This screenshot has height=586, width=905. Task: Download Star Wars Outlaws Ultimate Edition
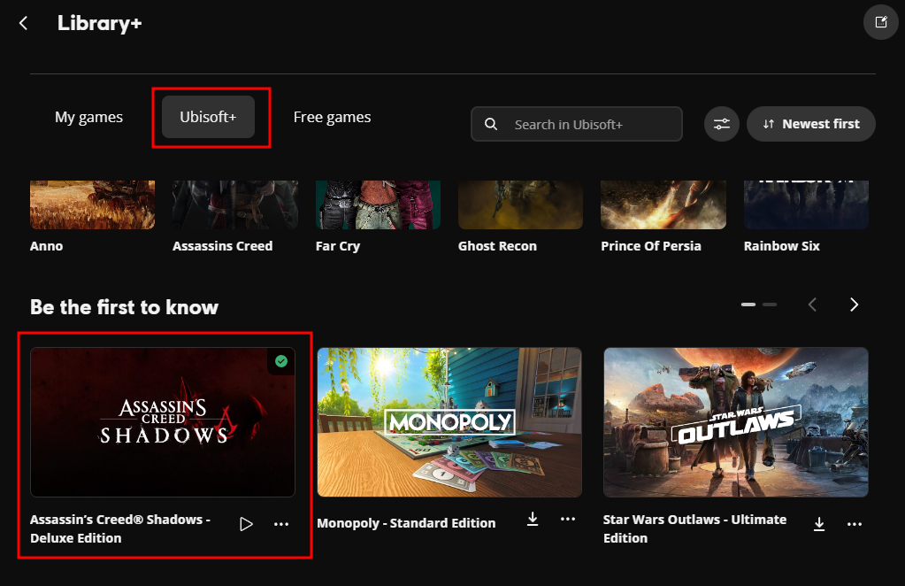click(x=819, y=524)
